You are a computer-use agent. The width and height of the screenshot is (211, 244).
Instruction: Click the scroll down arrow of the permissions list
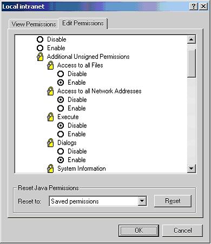pyautogui.click(x=191, y=168)
